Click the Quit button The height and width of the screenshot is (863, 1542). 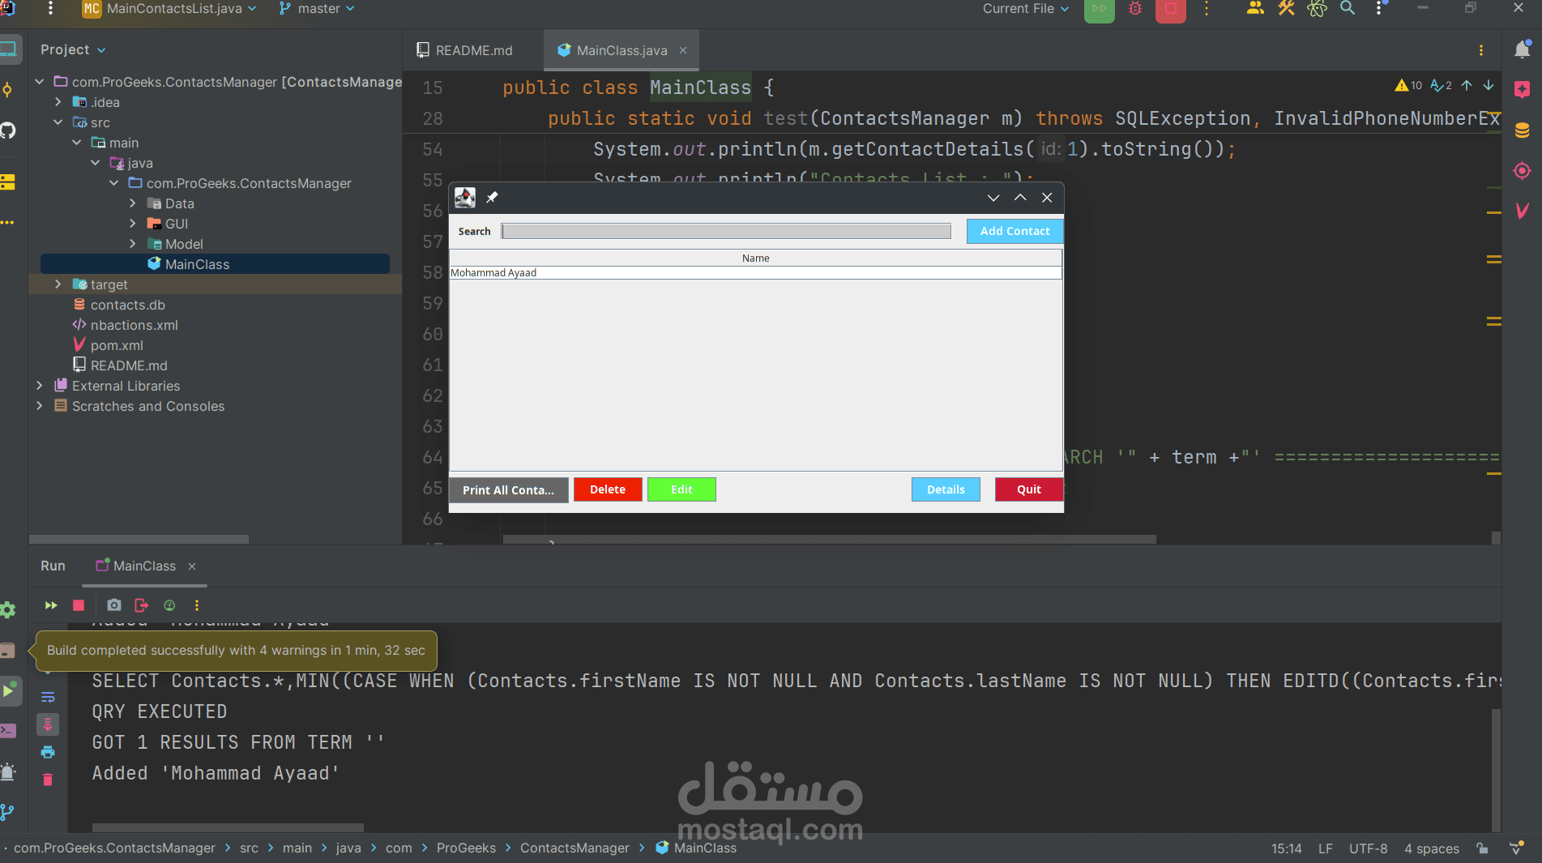1029,489
